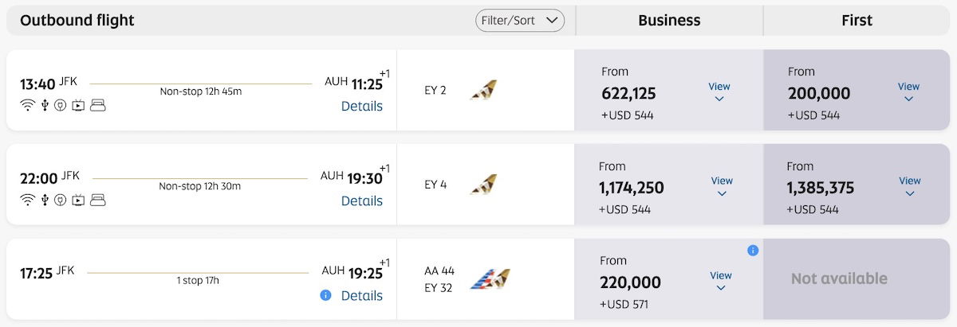Open the Filter/Sort dropdown
This screenshot has height=327, width=957.
click(520, 21)
